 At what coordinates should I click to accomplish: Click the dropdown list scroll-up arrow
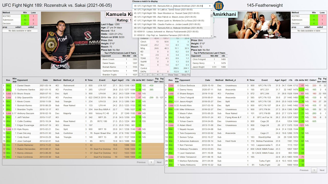point(212,10)
